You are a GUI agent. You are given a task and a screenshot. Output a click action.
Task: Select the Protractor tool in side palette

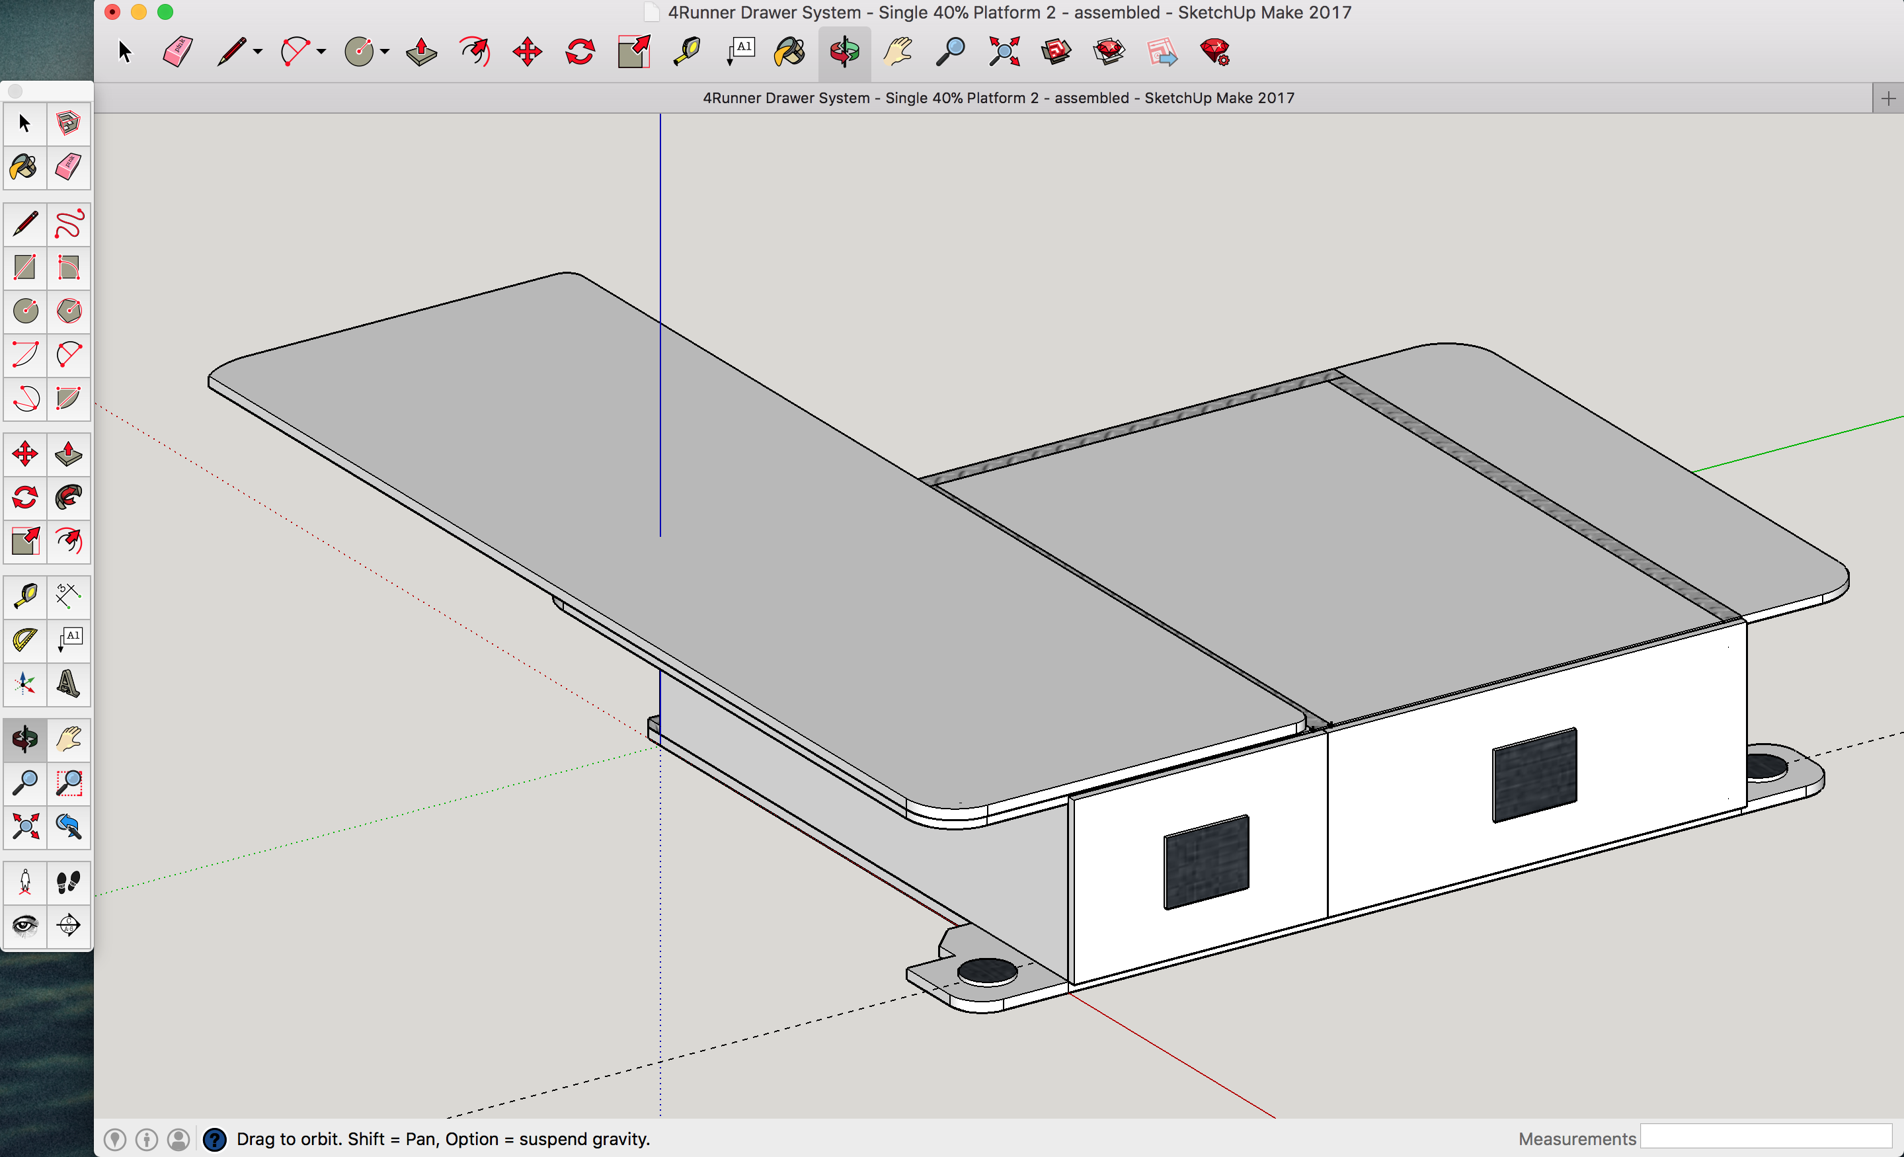(24, 640)
